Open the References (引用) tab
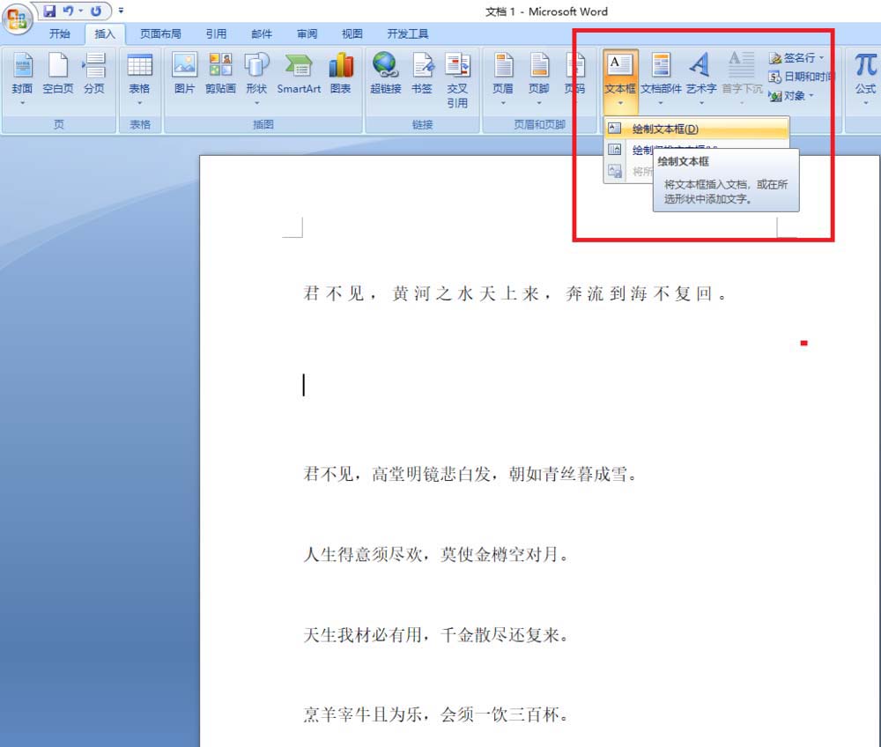 click(216, 33)
